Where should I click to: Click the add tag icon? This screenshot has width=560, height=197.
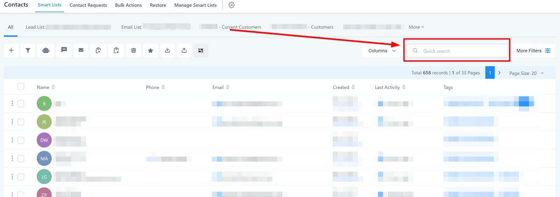(x=98, y=50)
